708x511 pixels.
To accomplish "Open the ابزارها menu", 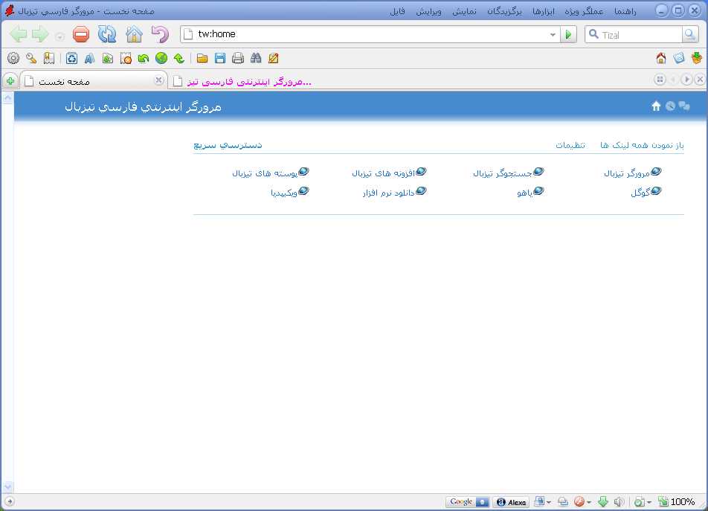I will 544,11.
